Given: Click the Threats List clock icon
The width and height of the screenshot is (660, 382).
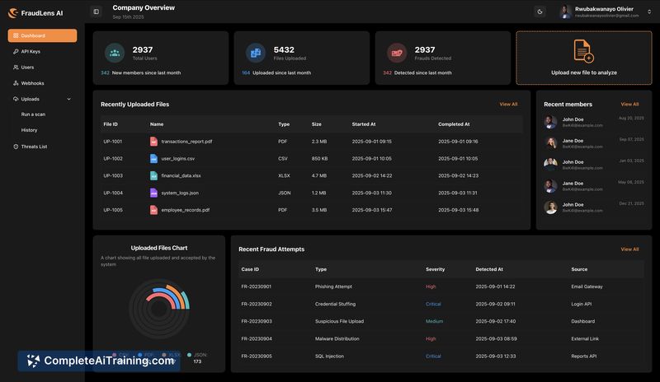Looking at the screenshot, I should pos(16,147).
